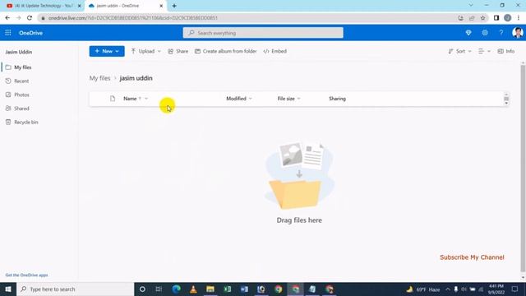The image size is (526, 296).
Task: Open Word from taskbar
Action: click(x=244, y=289)
